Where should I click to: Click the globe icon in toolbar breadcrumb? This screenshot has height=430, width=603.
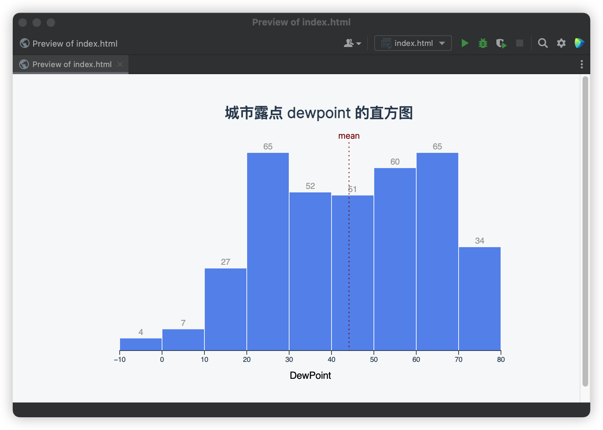25,43
